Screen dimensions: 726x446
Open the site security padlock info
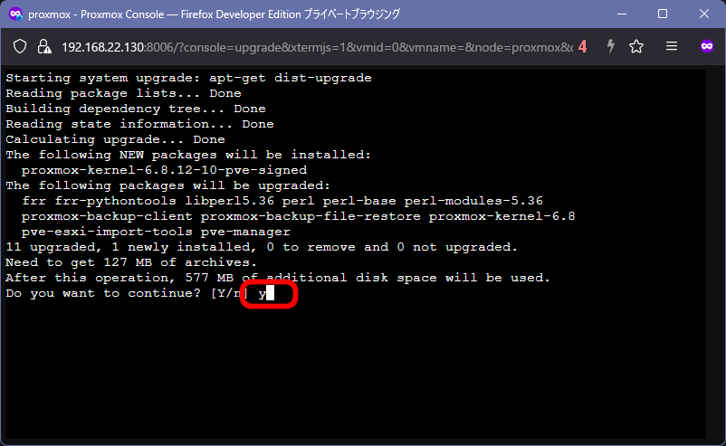coord(44,46)
